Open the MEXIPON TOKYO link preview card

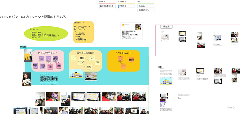(131, 31)
